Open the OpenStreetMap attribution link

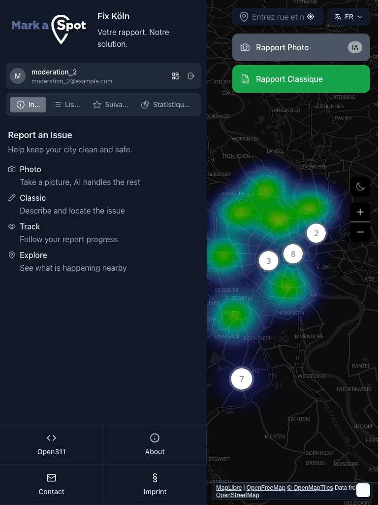tap(237, 495)
